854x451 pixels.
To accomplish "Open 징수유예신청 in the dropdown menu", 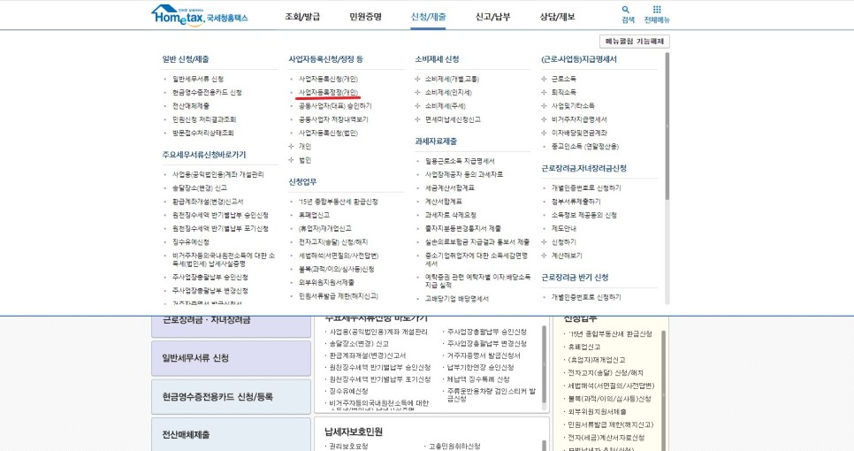I will click(x=191, y=241).
